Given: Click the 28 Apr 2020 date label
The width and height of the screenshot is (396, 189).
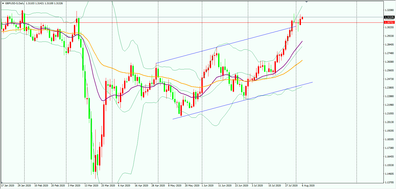Looking at the screenshot, I should click(x=158, y=186).
